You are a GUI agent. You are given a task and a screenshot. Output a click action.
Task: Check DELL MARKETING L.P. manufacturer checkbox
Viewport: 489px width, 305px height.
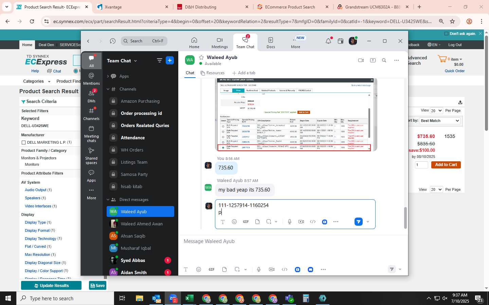tap(23, 142)
